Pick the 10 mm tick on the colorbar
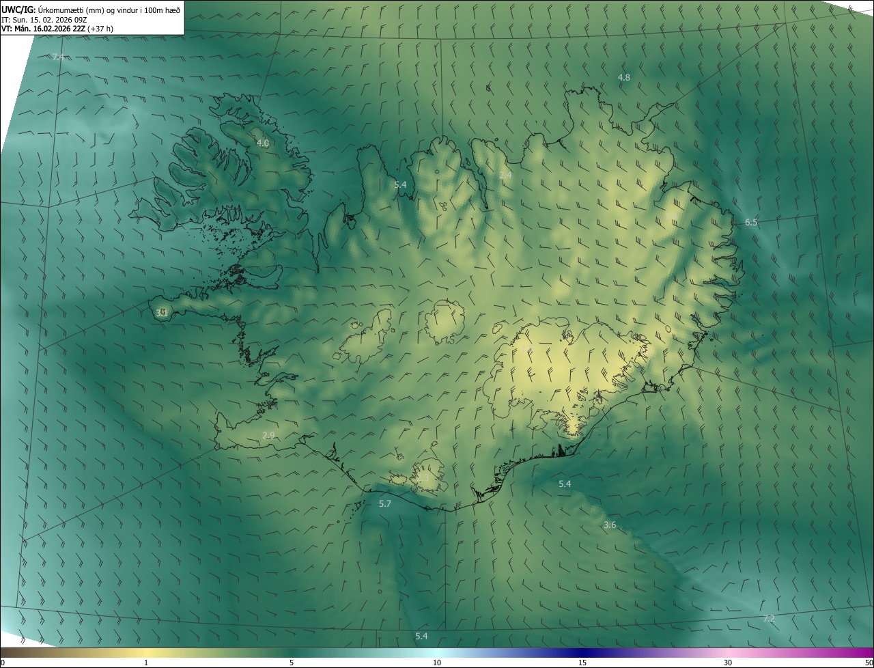This screenshot has width=874, height=668. (x=437, y=663)
